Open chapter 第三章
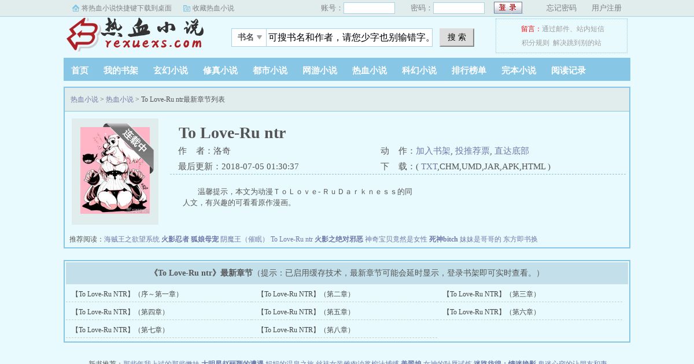The image size is (694, 364). tap(491, 294)
